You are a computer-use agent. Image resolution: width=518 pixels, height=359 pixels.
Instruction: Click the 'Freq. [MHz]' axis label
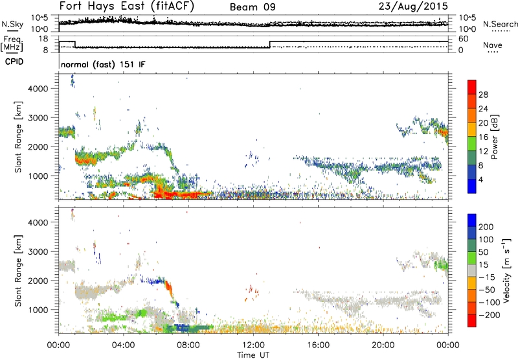tap(12, 43)
